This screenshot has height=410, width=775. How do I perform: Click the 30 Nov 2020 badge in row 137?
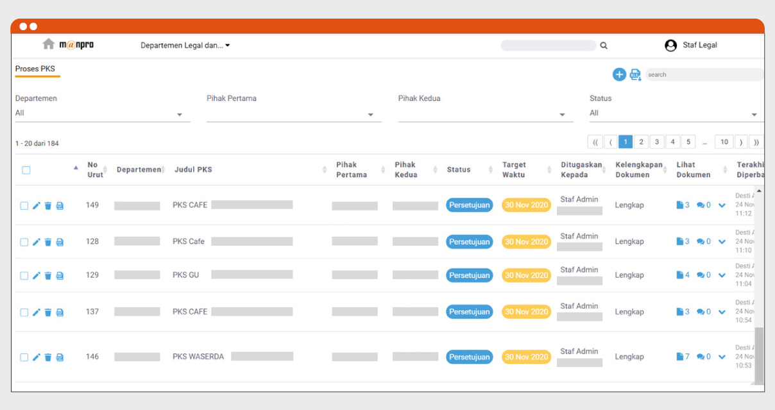point(526,312)
